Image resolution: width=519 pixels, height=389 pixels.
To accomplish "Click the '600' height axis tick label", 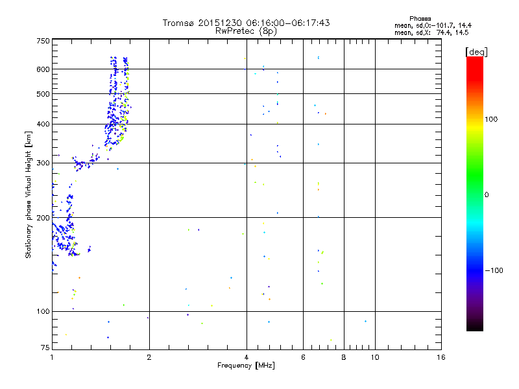I will pyautogui.click(x=43, y=69).
